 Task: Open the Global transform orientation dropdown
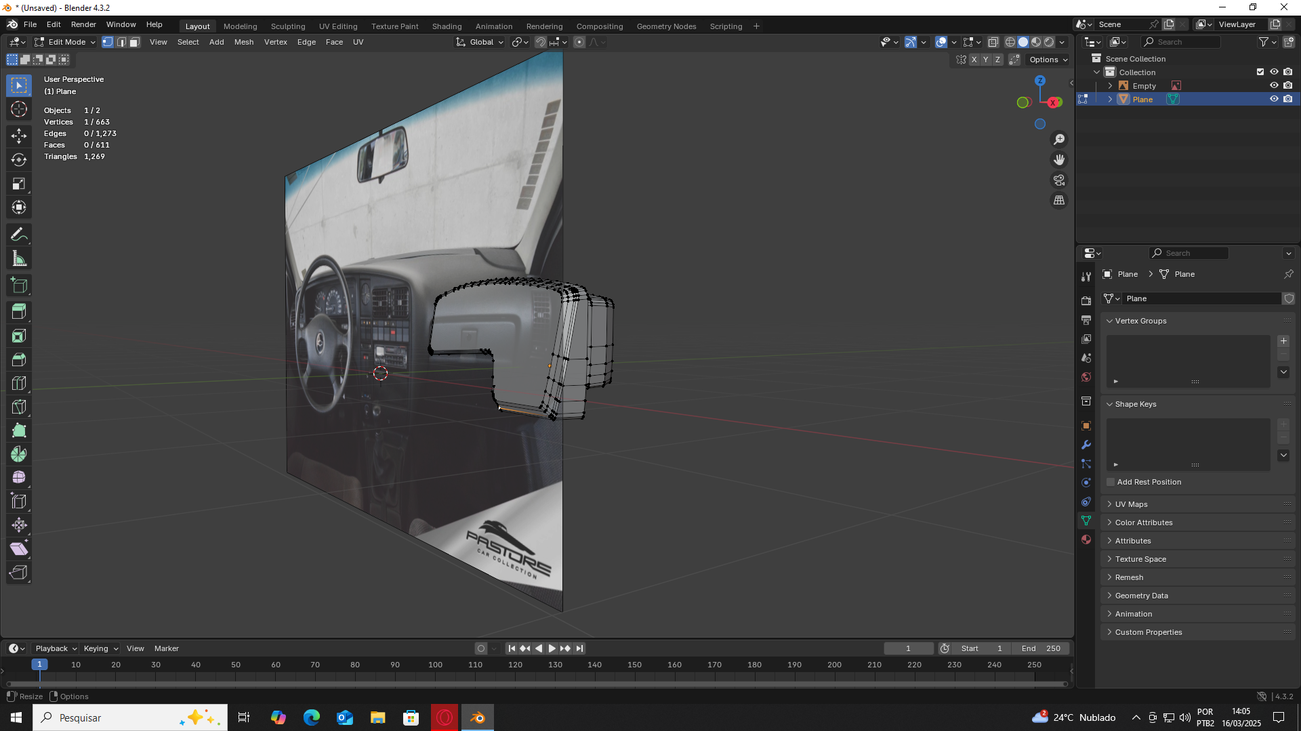pyautogui.click(x=480, y=42)
